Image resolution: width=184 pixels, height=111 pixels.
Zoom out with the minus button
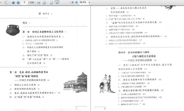coord(72,2)
